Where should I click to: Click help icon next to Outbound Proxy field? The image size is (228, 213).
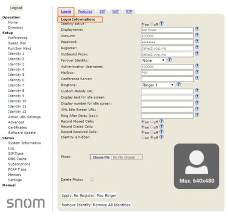tap(197, 54)
